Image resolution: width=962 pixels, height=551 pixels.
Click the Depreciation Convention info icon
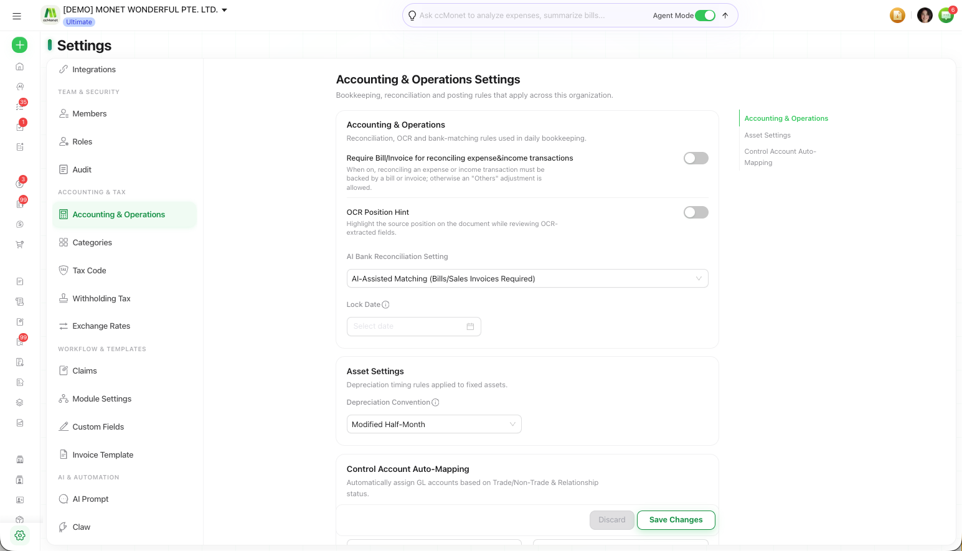tap(435, 402)
